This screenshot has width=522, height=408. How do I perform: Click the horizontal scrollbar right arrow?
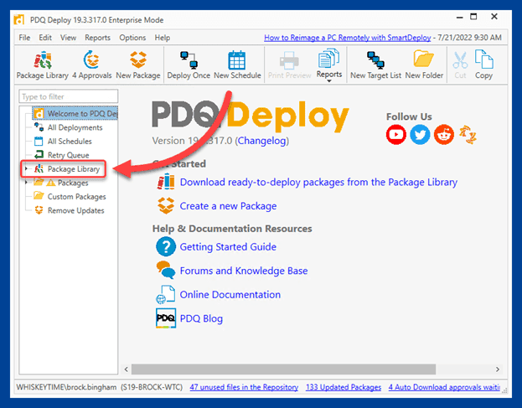pos(498,369)
